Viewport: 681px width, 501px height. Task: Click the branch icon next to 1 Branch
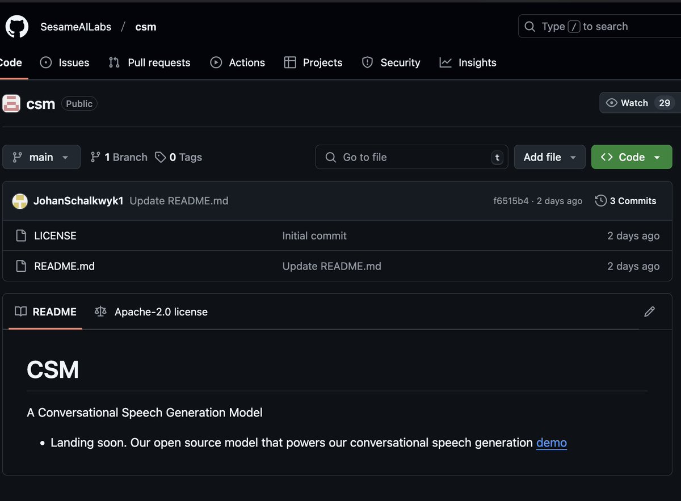pos(95,157)
